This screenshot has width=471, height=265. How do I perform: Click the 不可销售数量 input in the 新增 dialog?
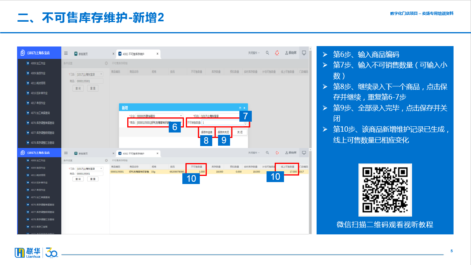(222, 122)
